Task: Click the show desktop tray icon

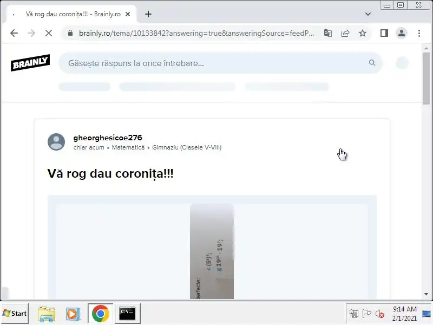Action: pyautogui.click(x=427, y=314)
